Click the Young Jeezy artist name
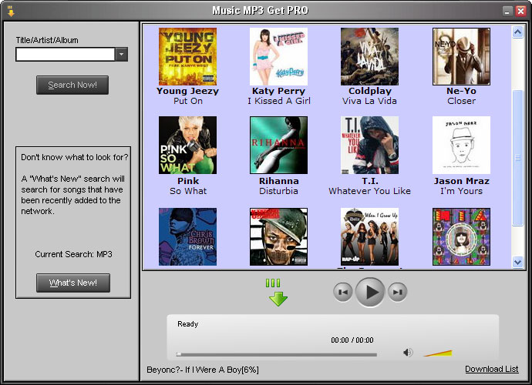Screen dimensions: 532x385 pyautogui.click(x=187, y=91)
